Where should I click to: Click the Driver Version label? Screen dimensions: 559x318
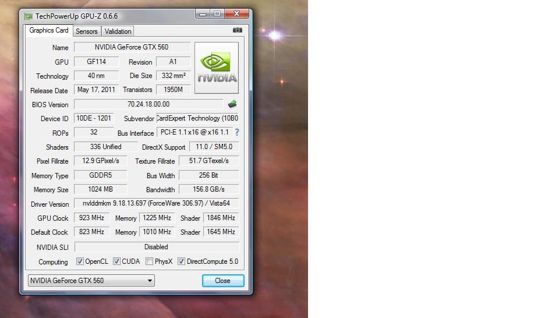50,204
